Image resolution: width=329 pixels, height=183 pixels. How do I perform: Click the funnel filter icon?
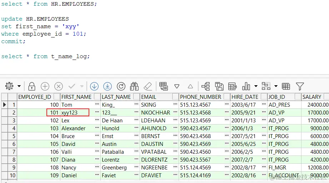click(x=300, y=86)
